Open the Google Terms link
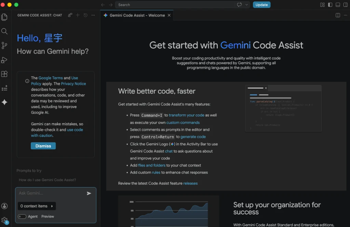Image resolution: width=350 pixels, height=227 pixels. click(x=51, y=78)
